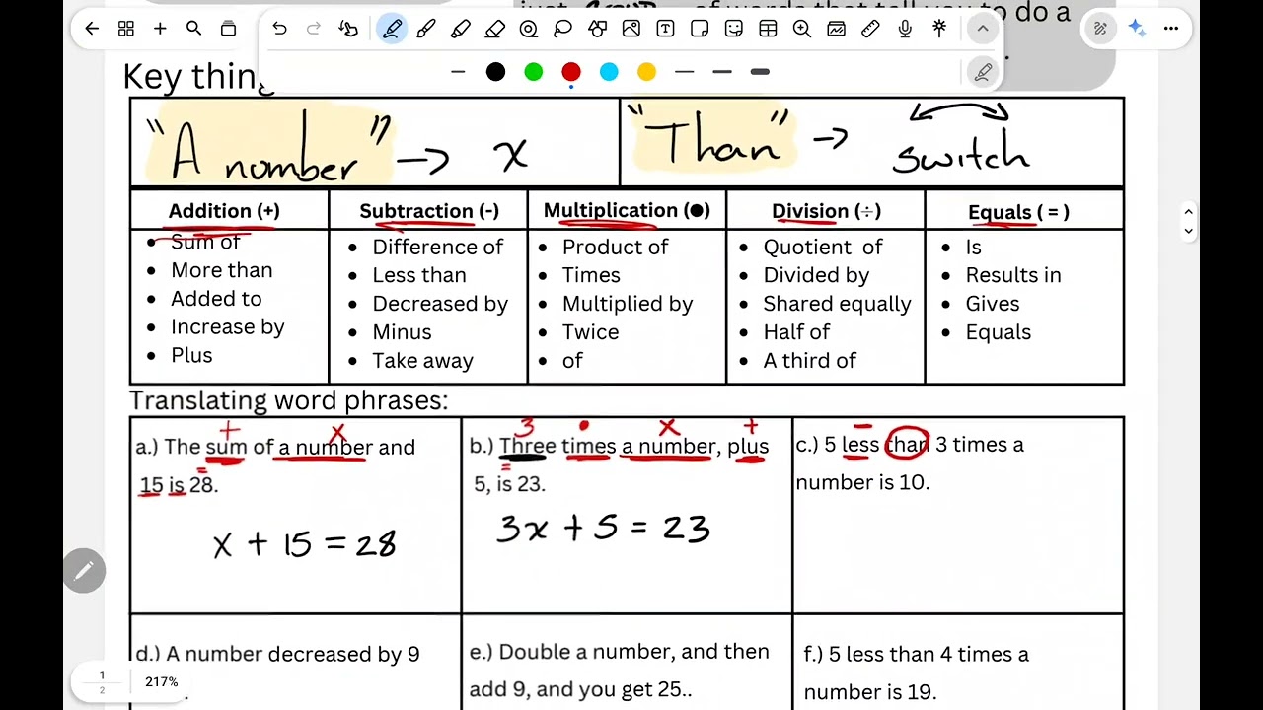Select the Shapes tool
Image resolution: width=1263 pixels, height=710 pixels.
[x=597, y=30]
